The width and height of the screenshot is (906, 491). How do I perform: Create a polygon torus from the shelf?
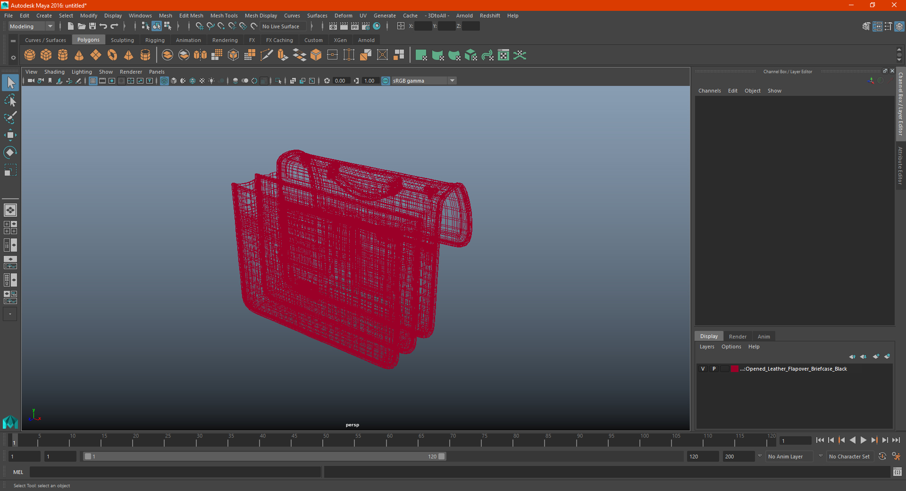(x=112, y=55)
